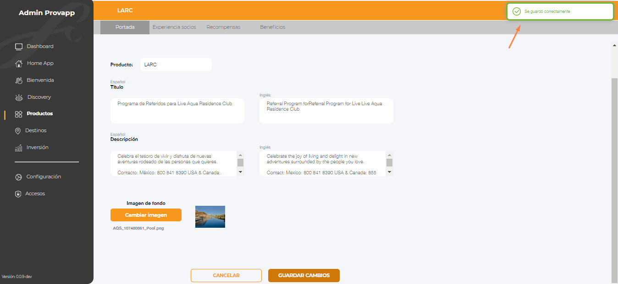Click the Producto: label
Image resolution: width=618 pixels, height=284 pixels.
point(121,64)
